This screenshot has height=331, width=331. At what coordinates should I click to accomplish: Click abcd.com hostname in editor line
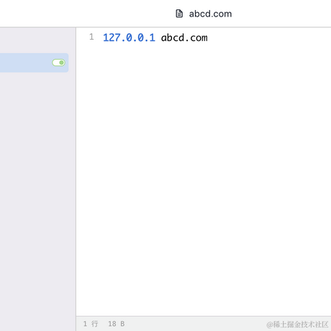click(184, 38)
